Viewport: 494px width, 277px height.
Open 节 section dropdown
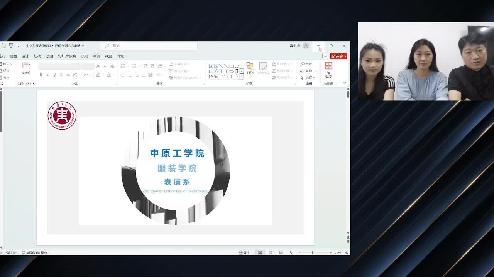pyautogui.click(x=5, y=78)
